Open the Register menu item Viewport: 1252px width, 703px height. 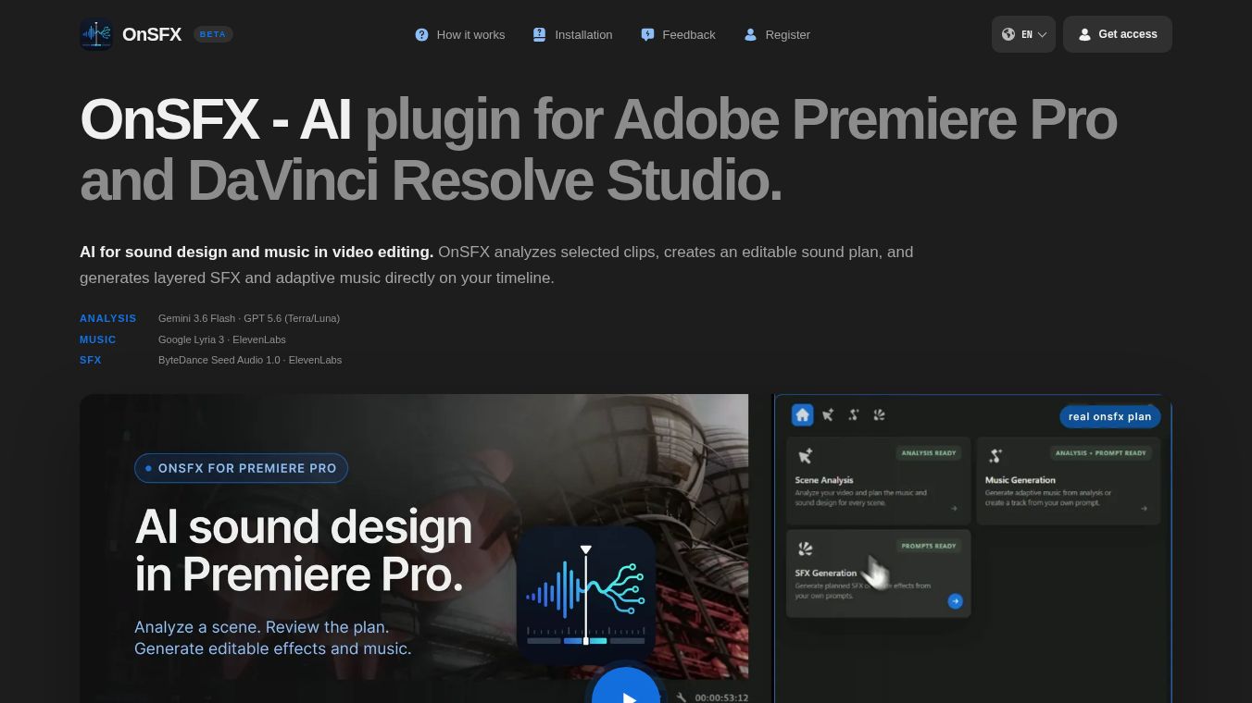(x=777, y=34)
